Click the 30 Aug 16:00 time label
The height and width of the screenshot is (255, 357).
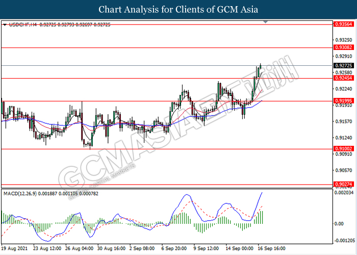(111, 248)
